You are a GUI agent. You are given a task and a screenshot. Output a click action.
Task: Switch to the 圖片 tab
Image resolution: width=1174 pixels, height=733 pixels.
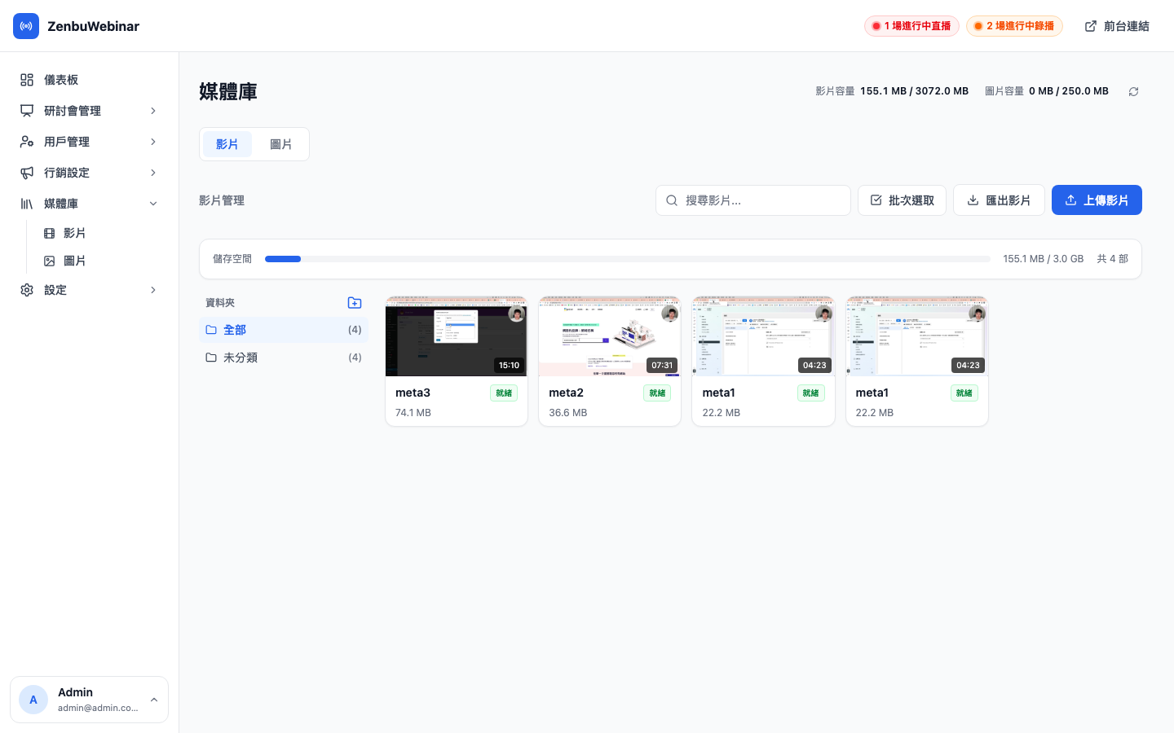point(281,144)
